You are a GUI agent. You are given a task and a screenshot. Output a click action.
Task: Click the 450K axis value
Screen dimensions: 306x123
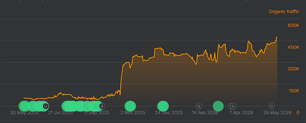pyautogui.click(x=294, y=47)
